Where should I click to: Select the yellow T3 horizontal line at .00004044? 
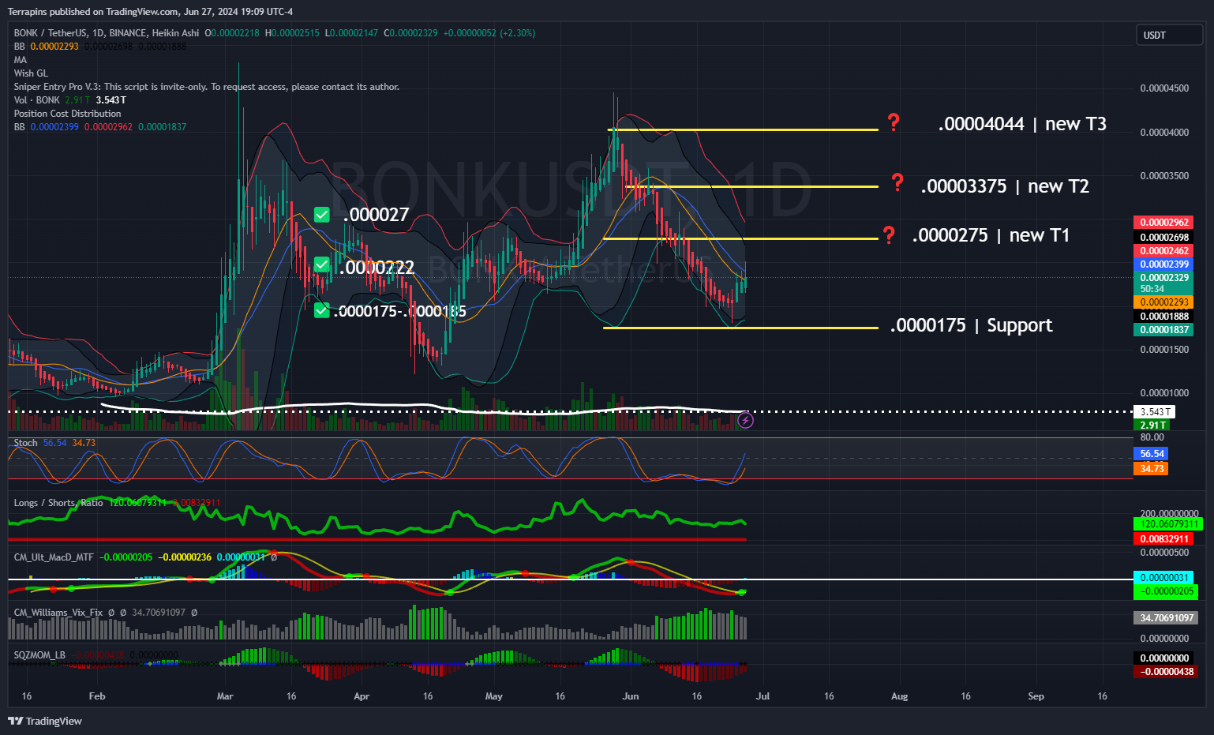pyautogui.click(x=743, y=129)
